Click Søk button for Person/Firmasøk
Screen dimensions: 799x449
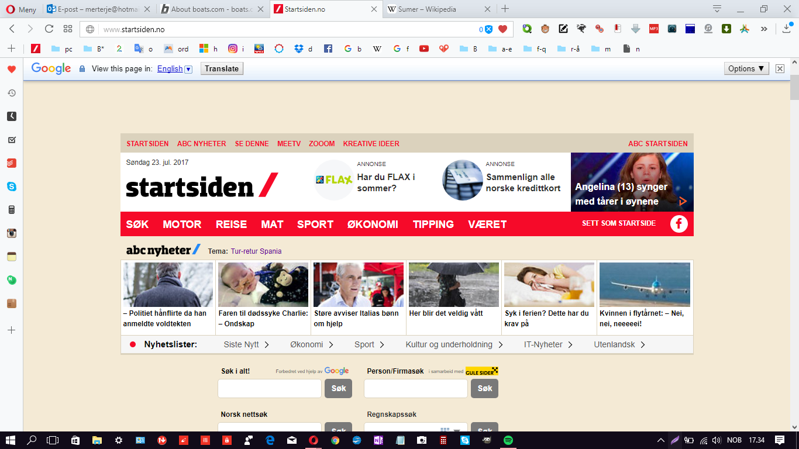(x=484, y=388)
